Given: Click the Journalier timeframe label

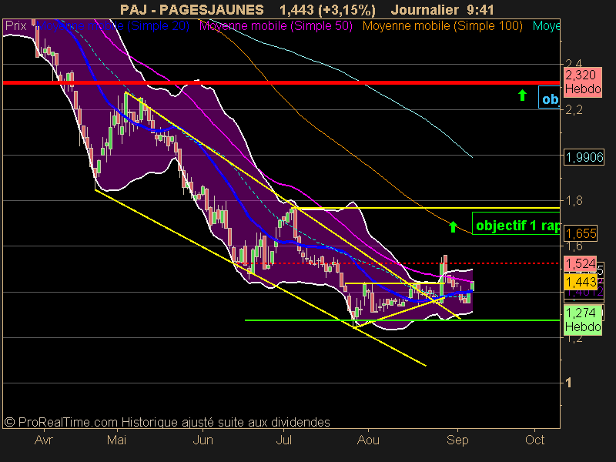Looking at the screenshot, I should (x=425, y=9).
